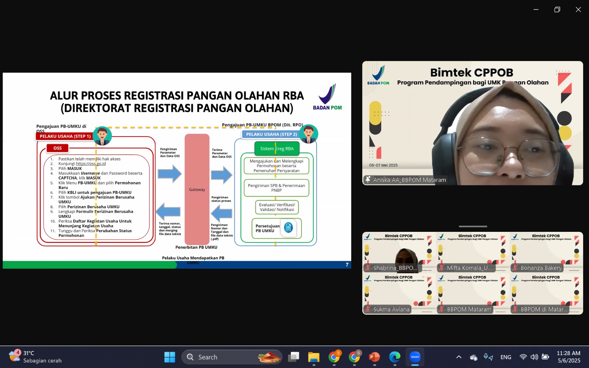589x368 pixels.
Task: Click the microphone and location tray indicator
Action: pos(488,357)
